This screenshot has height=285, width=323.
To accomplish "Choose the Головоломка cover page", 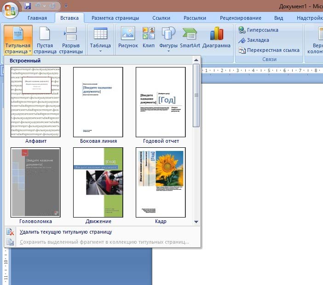I will 35,182.
